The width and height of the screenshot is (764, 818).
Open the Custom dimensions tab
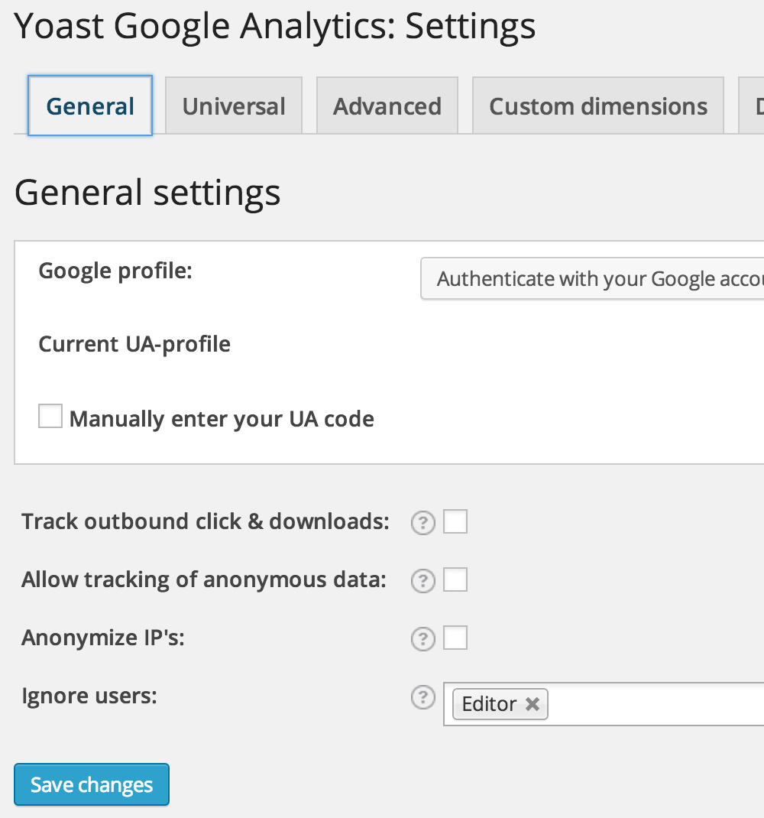point(597,106)
